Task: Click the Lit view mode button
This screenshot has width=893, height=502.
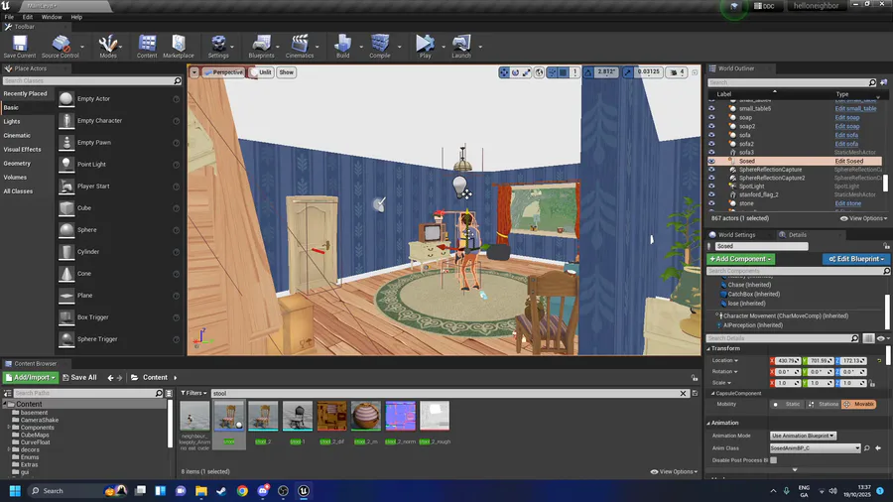Action: pos(260,72)
